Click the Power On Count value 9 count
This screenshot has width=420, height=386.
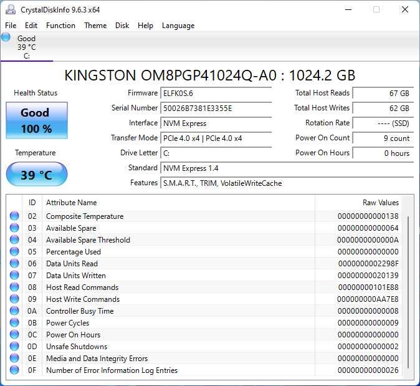click(x=383, y=138)
